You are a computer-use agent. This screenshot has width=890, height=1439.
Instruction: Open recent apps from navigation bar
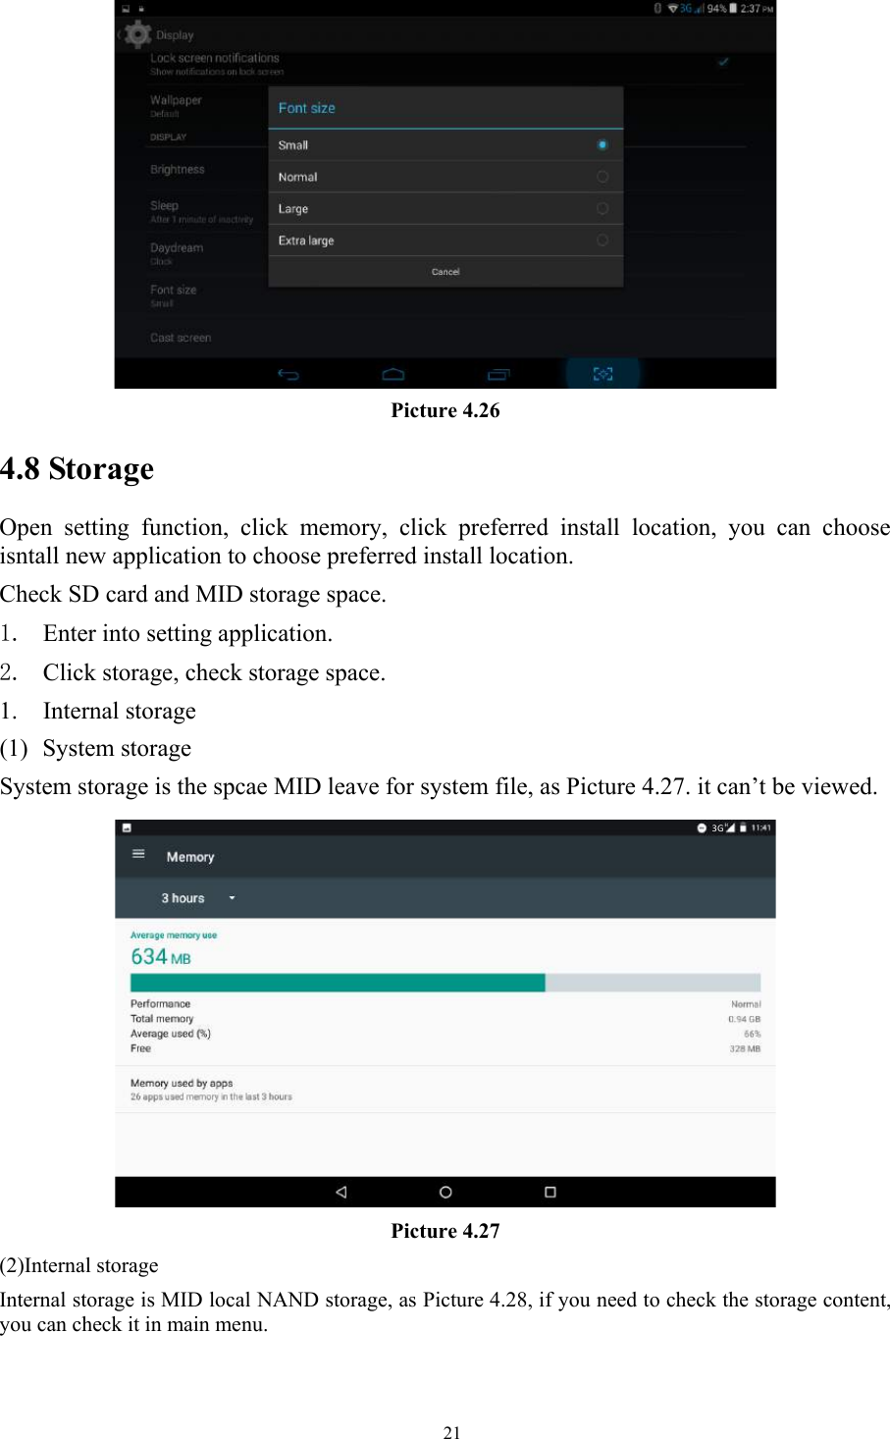coord(498,374)
